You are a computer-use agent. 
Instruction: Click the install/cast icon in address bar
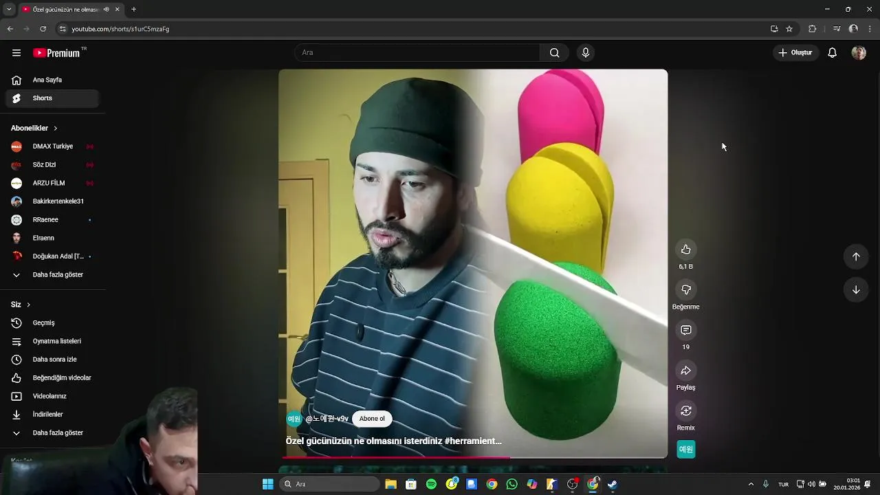click(x=774, y=29)
